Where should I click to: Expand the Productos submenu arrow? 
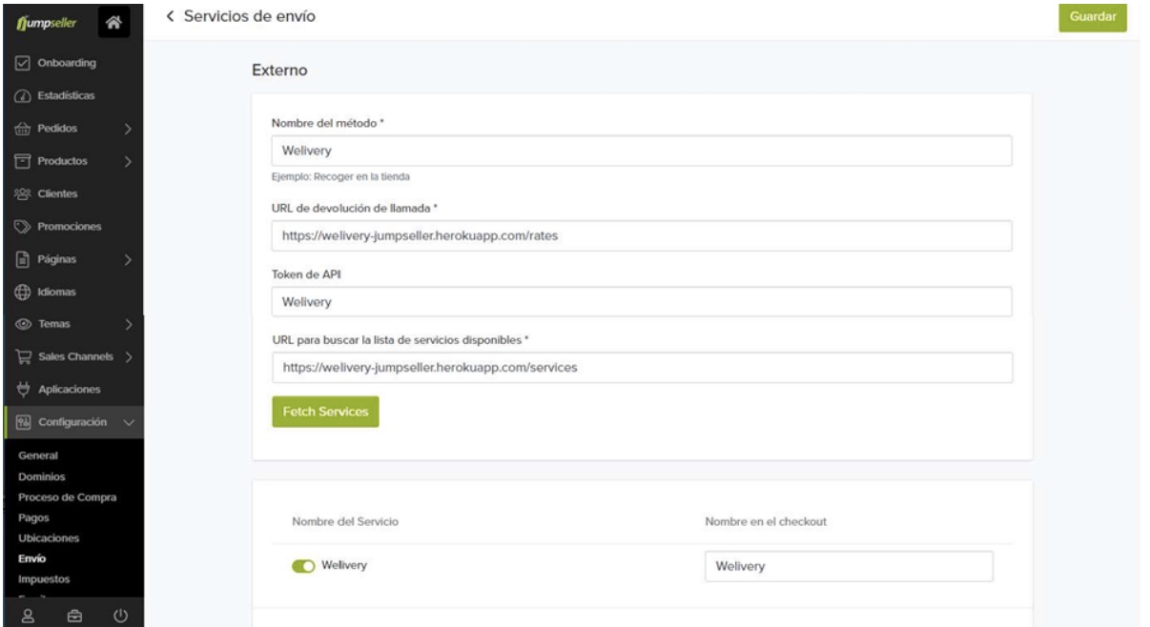(x=127, y=161)
